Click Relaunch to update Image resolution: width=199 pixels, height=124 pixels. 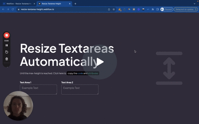tap(184, 9)
